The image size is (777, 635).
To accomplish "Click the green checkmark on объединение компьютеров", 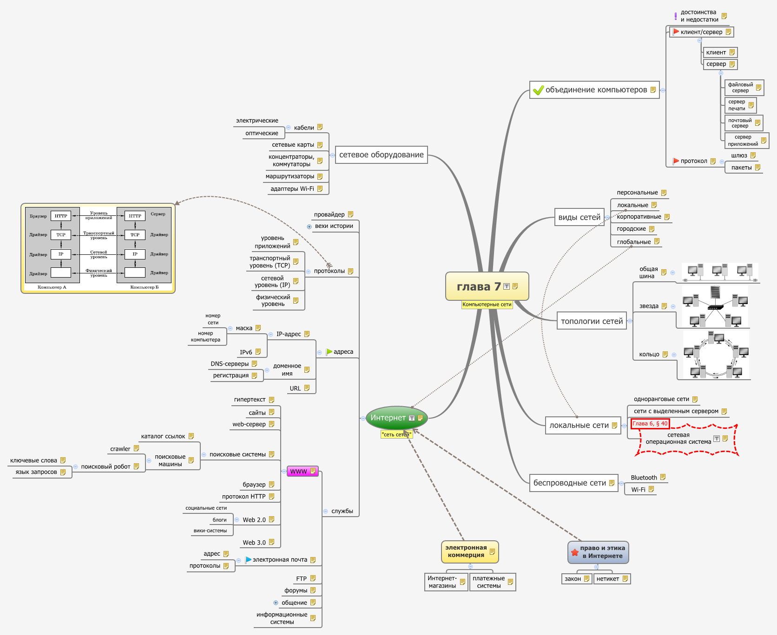I will [538, 90].
